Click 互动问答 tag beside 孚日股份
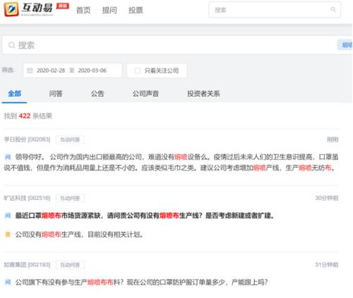 [70, 139]
